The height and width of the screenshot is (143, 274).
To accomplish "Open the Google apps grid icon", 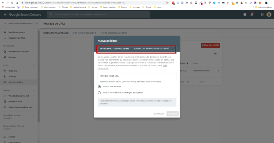I will (x=262, y=15).
